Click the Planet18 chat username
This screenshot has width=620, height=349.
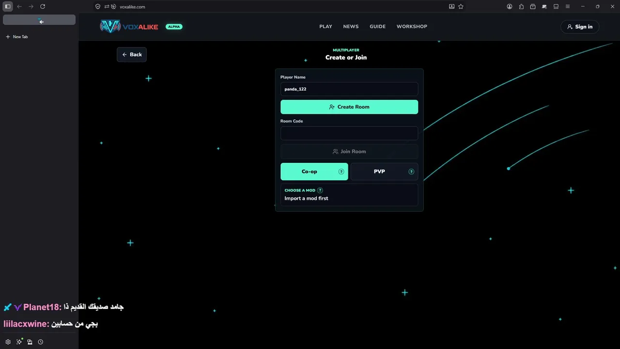tap(42, 307)
